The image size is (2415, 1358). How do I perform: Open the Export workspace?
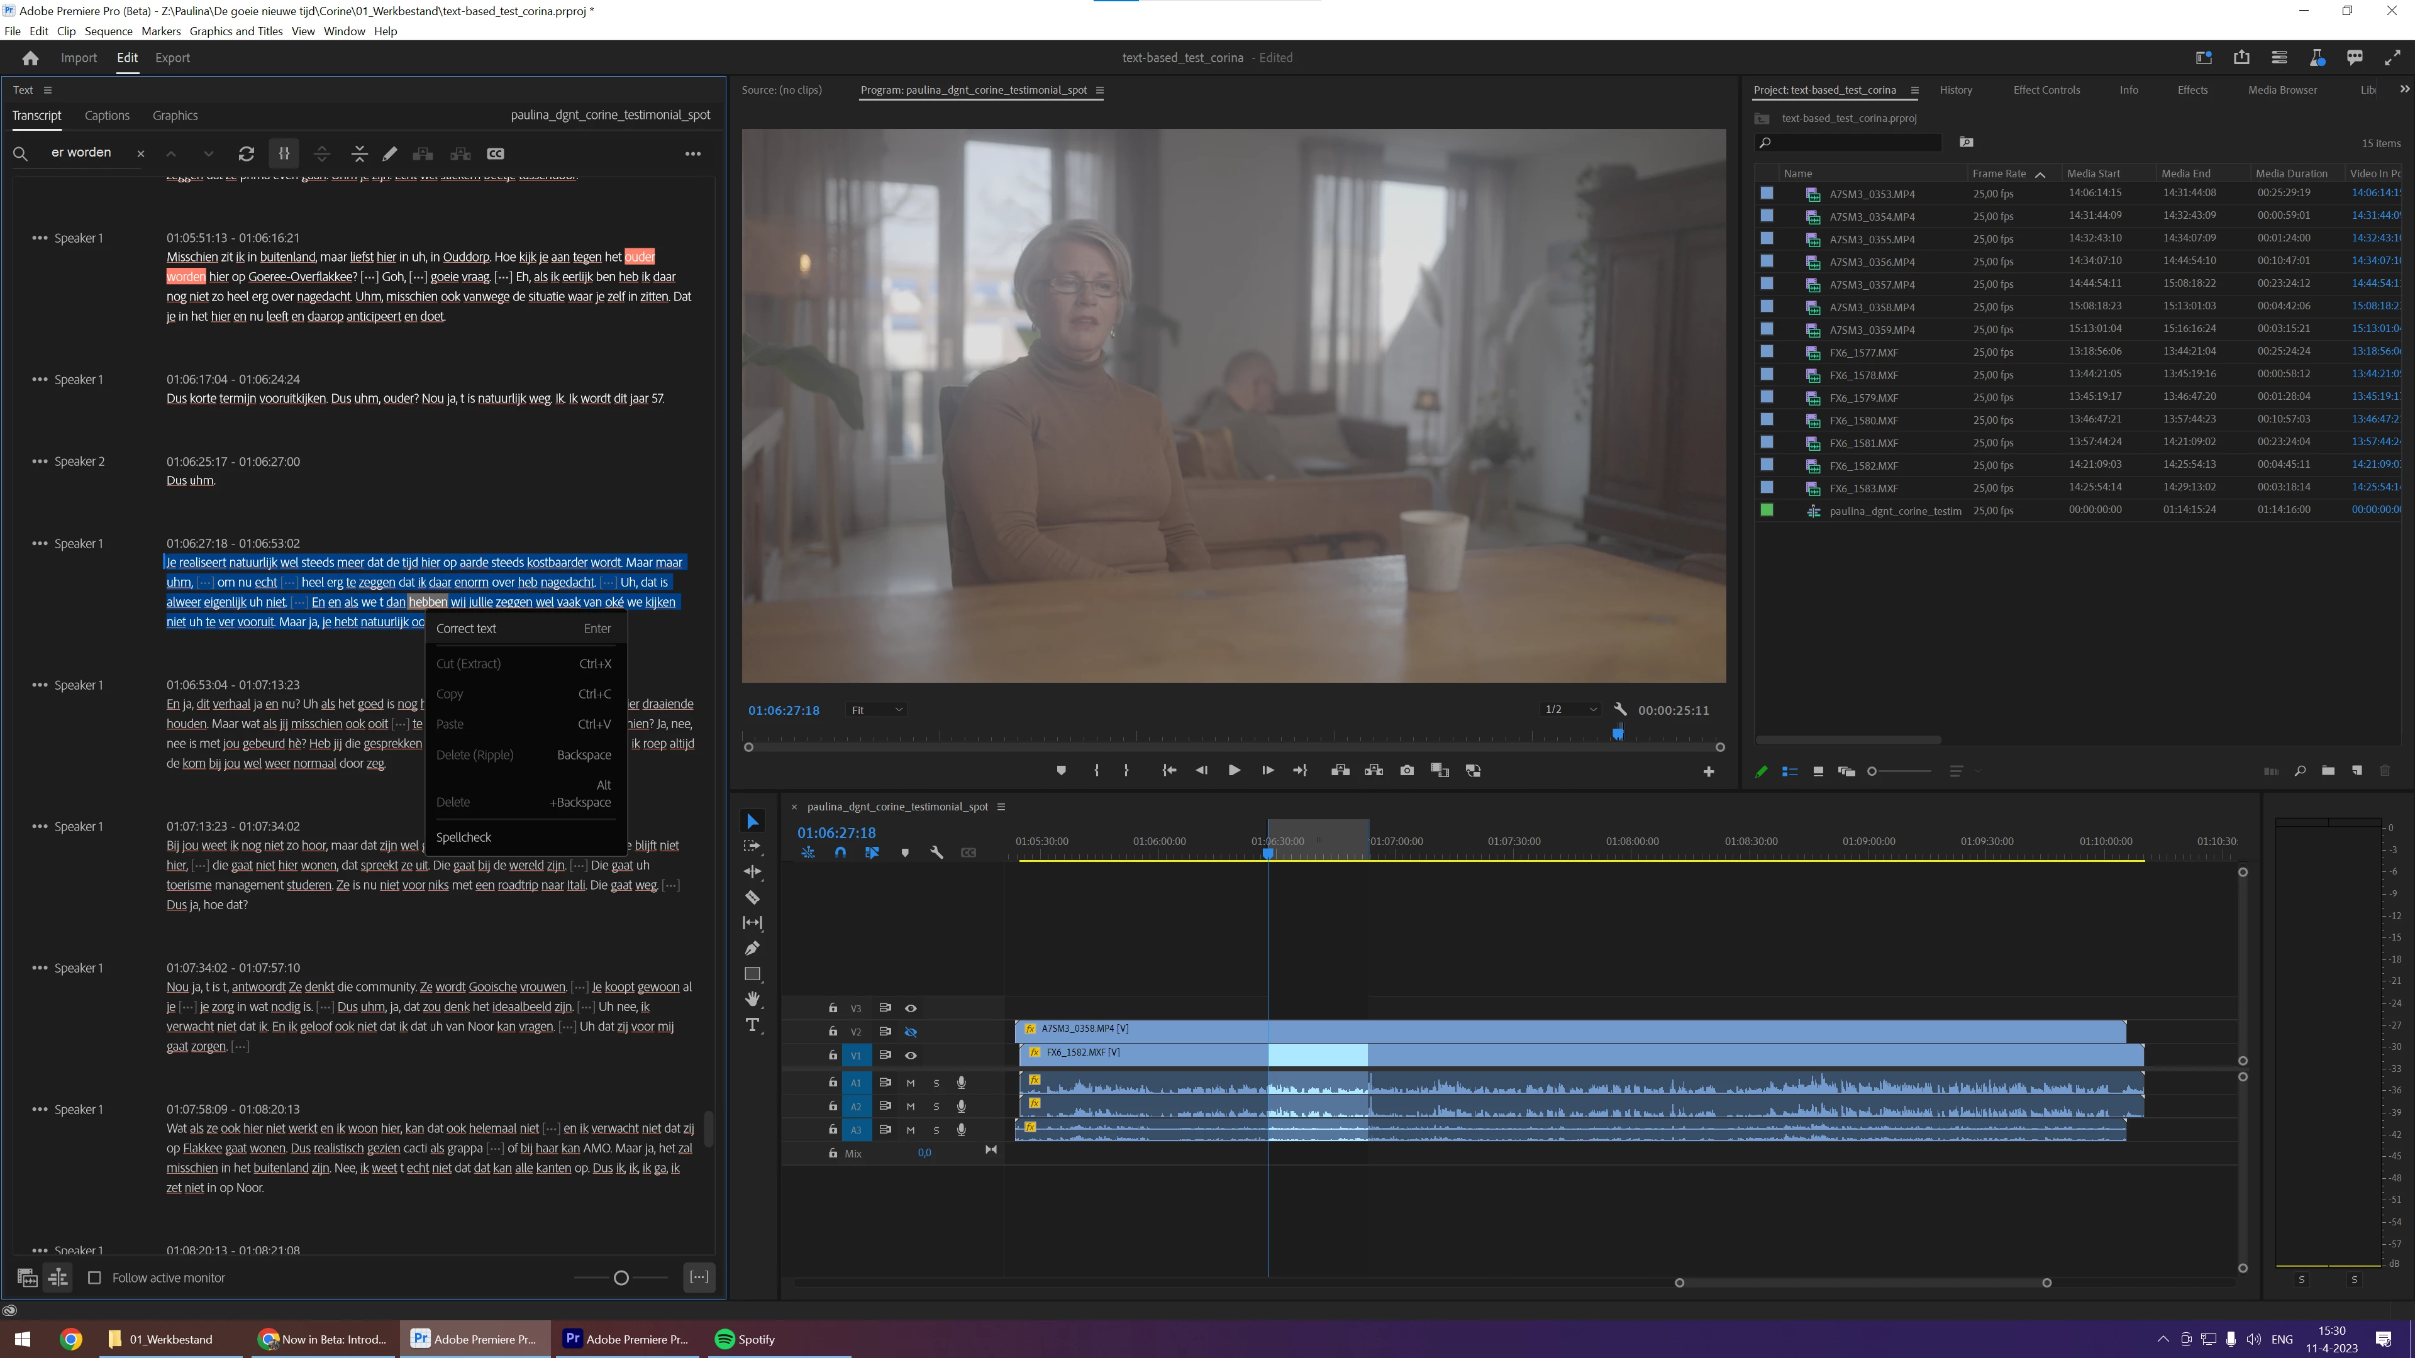pos(172,57)
